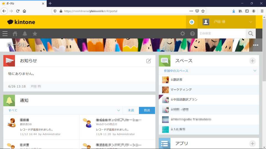Toggle Firefox sidebar icon
266x149 pixels.
coord(247,11)
